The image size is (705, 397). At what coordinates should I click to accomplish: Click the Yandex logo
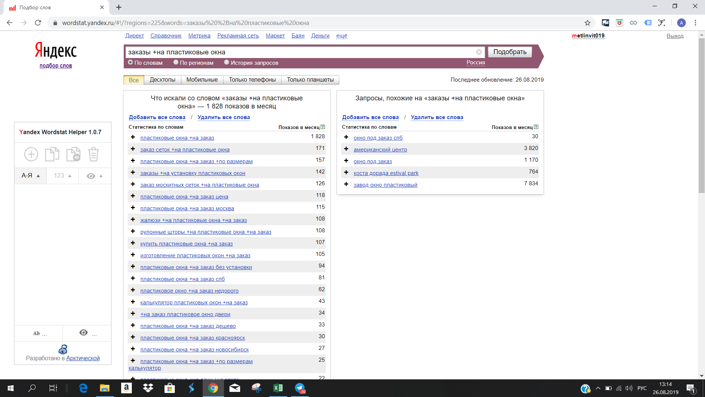[x=56, y=50]
